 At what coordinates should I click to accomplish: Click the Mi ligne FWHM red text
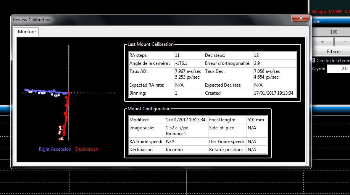[331, 11]
